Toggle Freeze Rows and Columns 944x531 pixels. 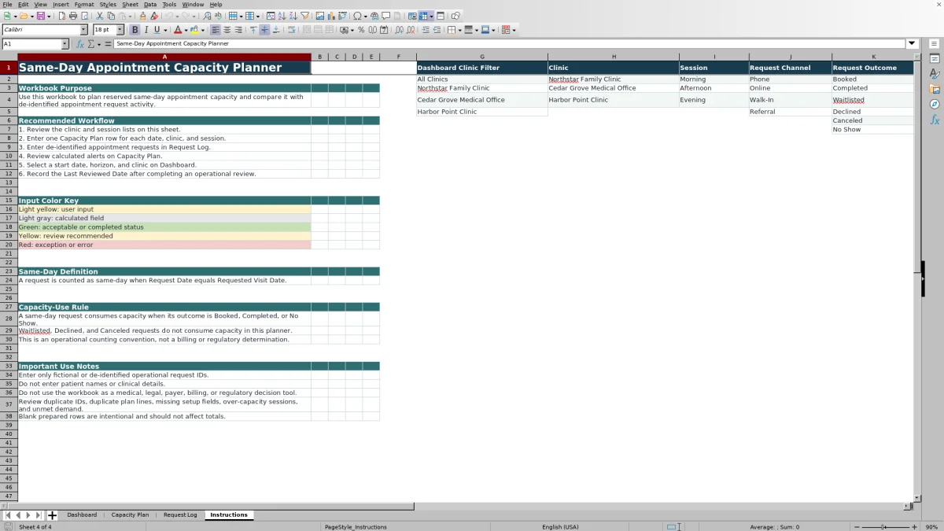point(423,16)
